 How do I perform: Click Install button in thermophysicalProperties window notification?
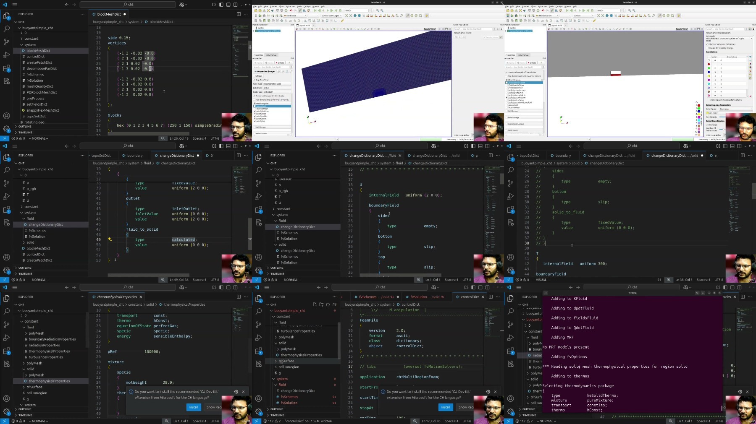point(194,407)
